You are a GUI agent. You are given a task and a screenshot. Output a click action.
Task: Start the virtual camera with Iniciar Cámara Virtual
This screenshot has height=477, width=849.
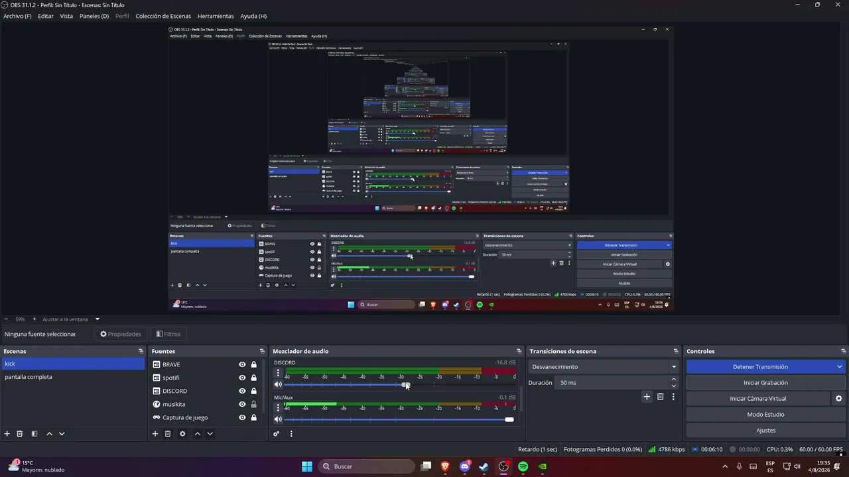757,399
